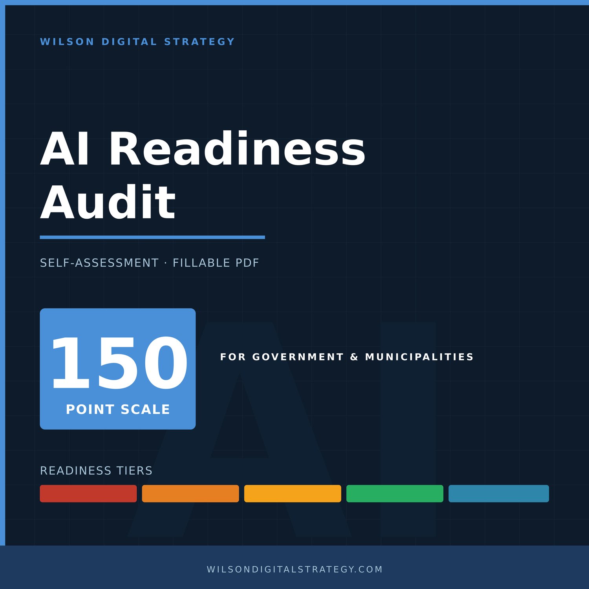The height and width of the screenshot is (589, 589).
Task: Click the 'Audit' title word
Action: (x=108, y=202)
